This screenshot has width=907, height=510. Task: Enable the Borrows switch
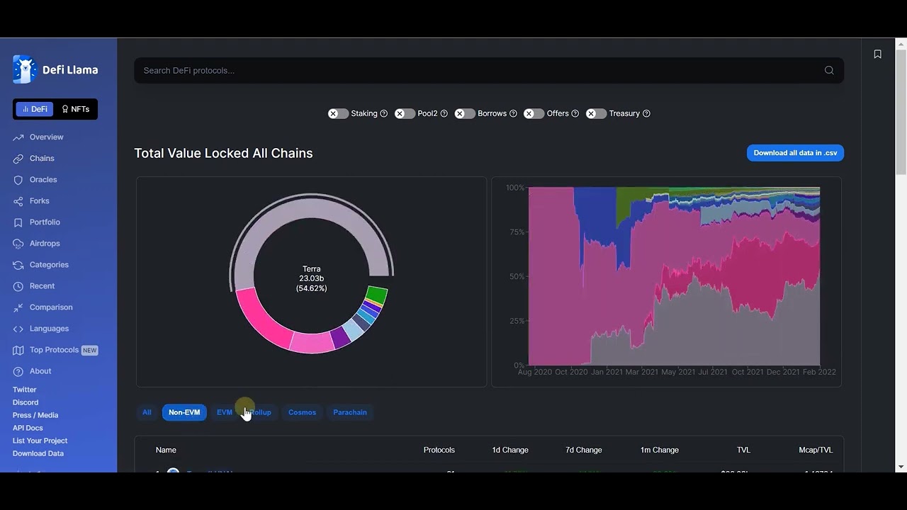pyautogui.click(x=465, y=113)
